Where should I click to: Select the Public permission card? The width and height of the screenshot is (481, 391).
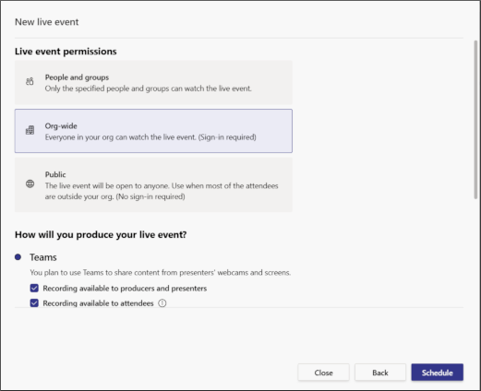point(153,184)
